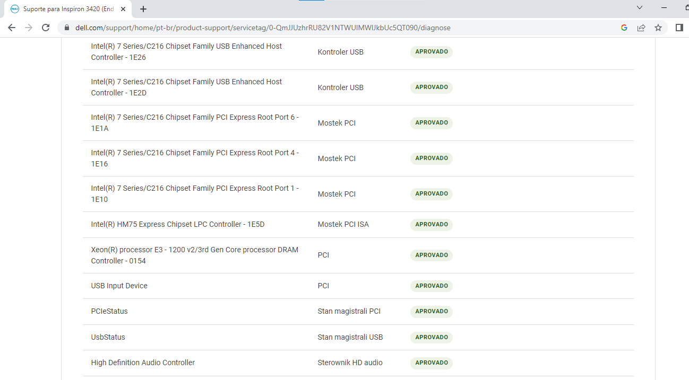Click the APROVADO badge for USB Input Device

[432, 286]
